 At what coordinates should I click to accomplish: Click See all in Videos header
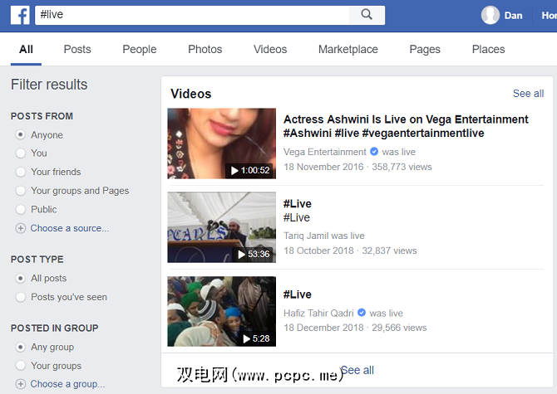[x=528, y=94]
